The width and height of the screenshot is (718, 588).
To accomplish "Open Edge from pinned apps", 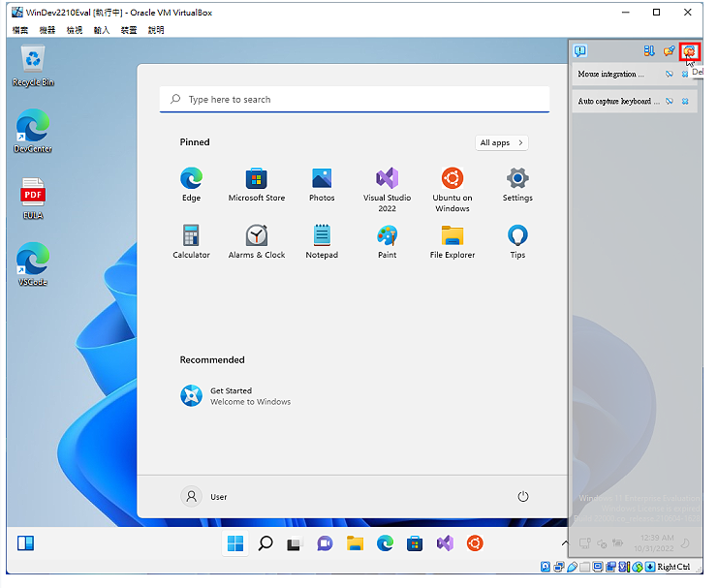I will [192, 184].
